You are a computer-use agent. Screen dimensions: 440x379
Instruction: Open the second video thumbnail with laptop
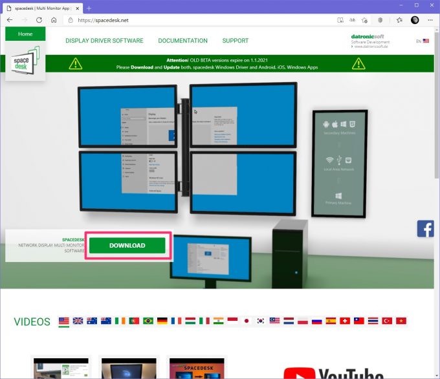tap(129, 368)
